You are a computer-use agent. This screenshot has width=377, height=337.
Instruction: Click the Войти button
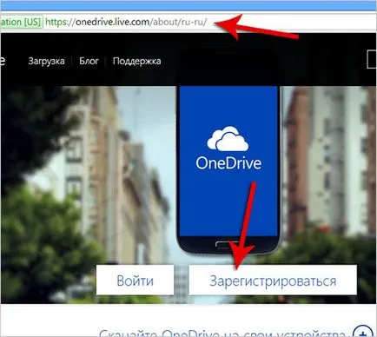(135, 281)
